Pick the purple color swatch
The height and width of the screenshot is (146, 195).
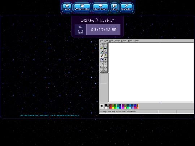123,105
